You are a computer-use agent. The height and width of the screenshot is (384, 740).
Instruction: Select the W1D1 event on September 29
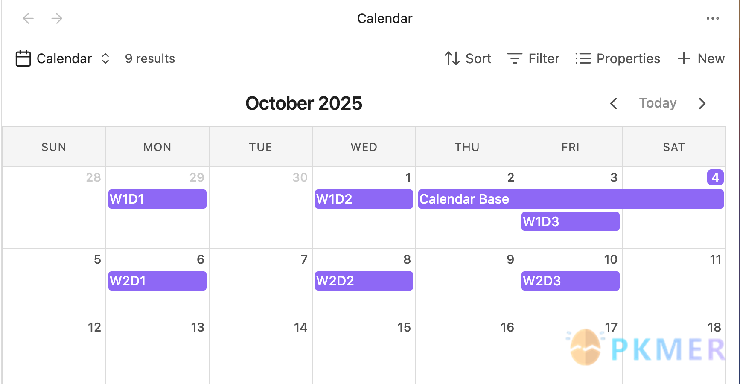pyautogui.click(x=157, y=199)
